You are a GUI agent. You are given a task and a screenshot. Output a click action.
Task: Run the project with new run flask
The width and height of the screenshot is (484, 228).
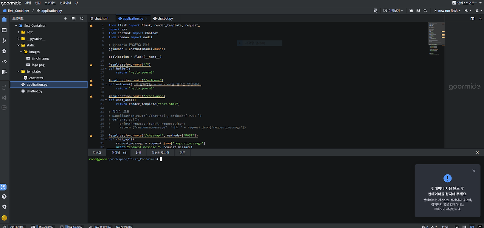click(x=447, y=11)
